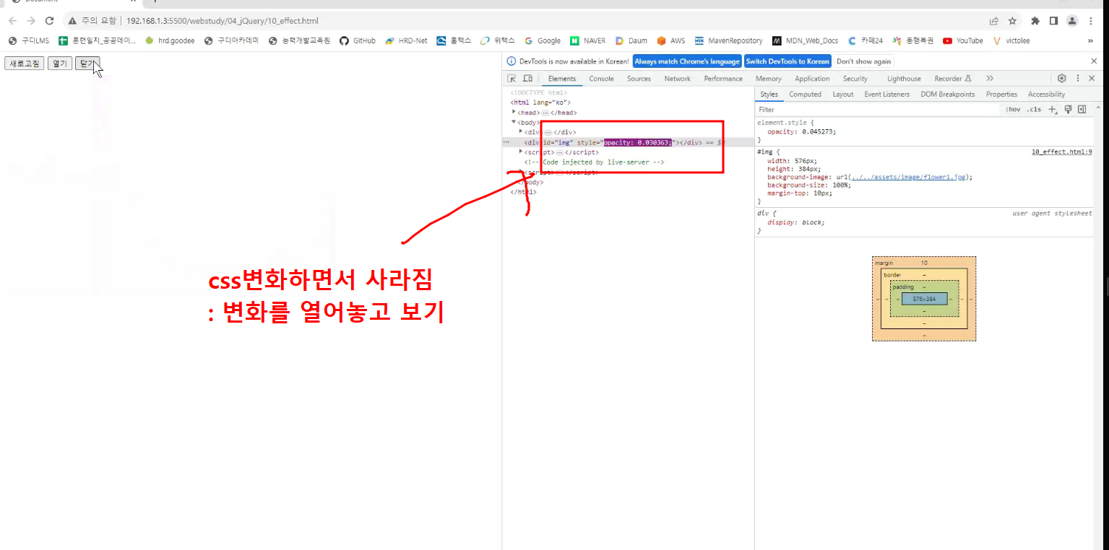Switch to the Recorder tab
1109x550 pixels.
[953, 79]
